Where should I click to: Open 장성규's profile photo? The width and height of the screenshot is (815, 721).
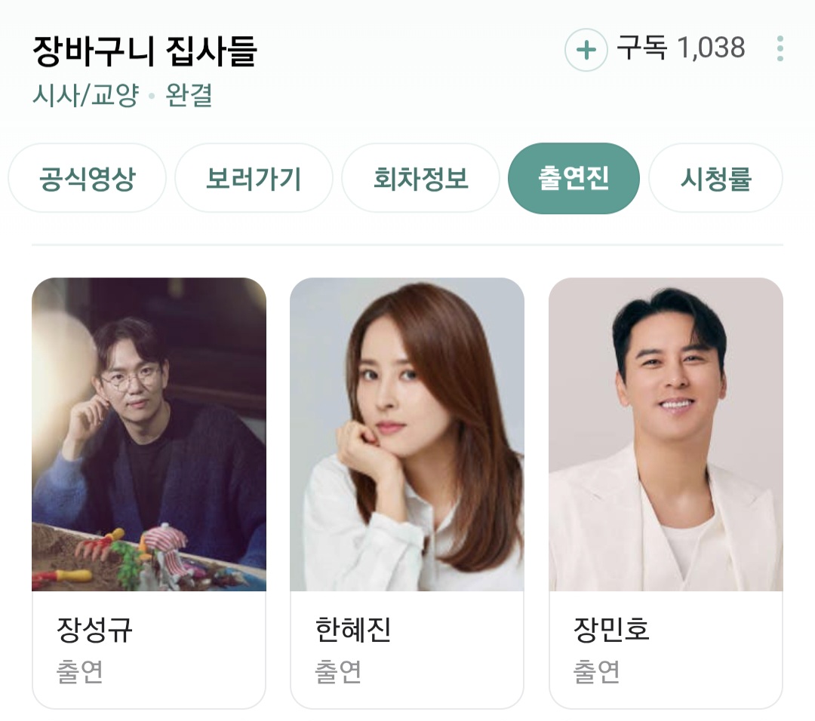(149, 434)
